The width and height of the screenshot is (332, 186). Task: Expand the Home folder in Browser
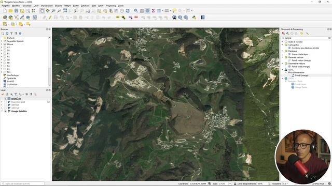click(x=2, y=44)
